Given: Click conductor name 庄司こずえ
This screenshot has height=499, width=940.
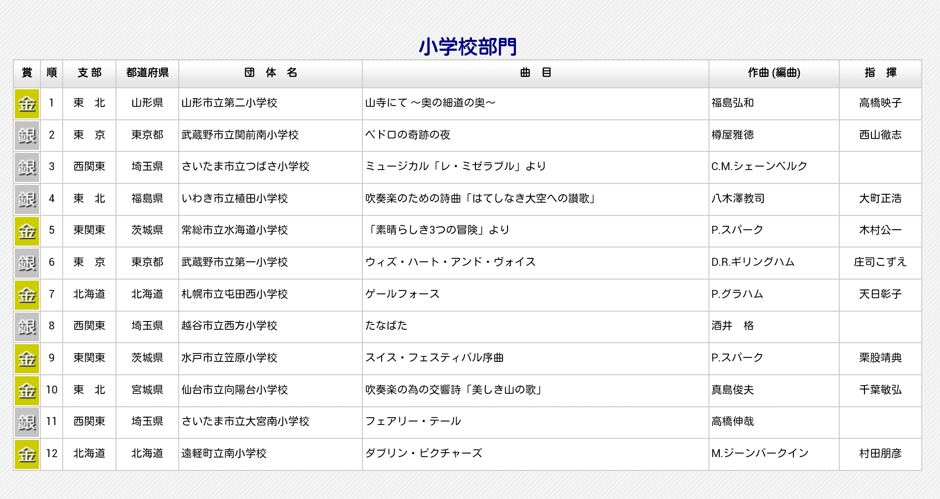Looking at the screenshot, I should point(880,262).
